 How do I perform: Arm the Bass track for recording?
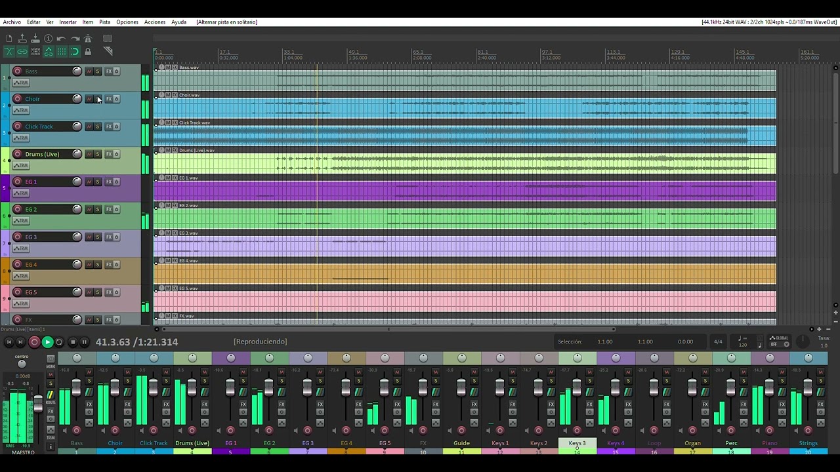point(18,71)
